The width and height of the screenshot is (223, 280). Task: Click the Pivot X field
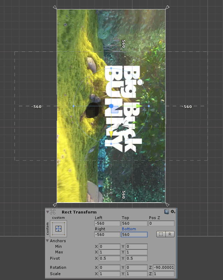[110, 258]
